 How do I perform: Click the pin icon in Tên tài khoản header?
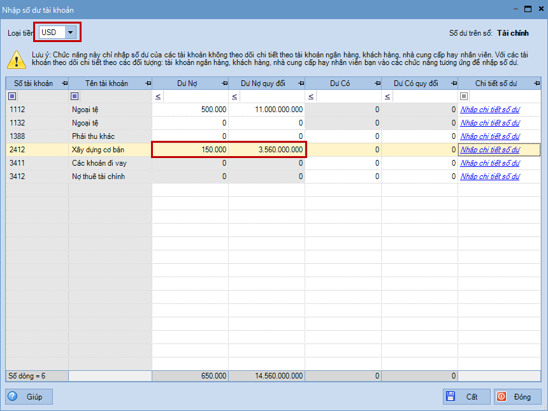point(148,83)
